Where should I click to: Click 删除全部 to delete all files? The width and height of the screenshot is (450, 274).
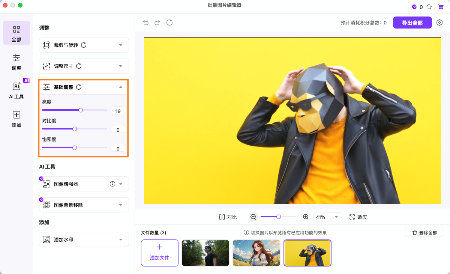coord(424,232)
